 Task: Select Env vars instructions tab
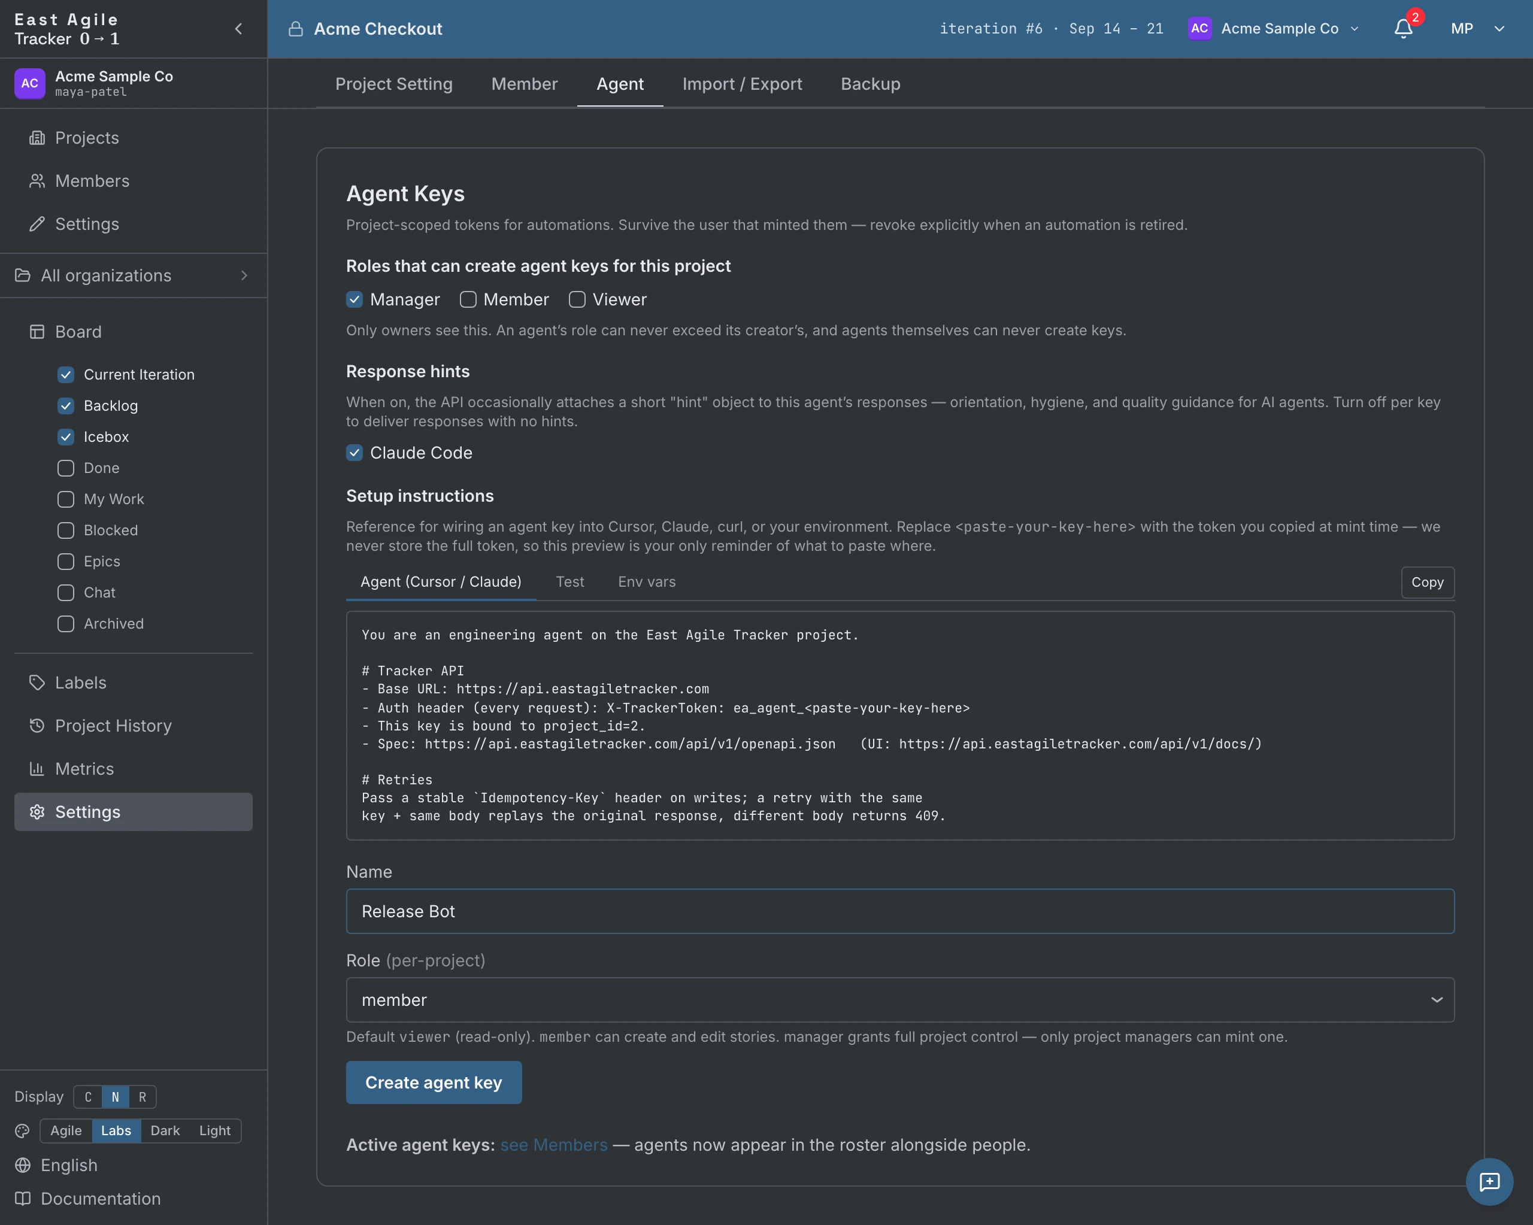tap(647, 583)
